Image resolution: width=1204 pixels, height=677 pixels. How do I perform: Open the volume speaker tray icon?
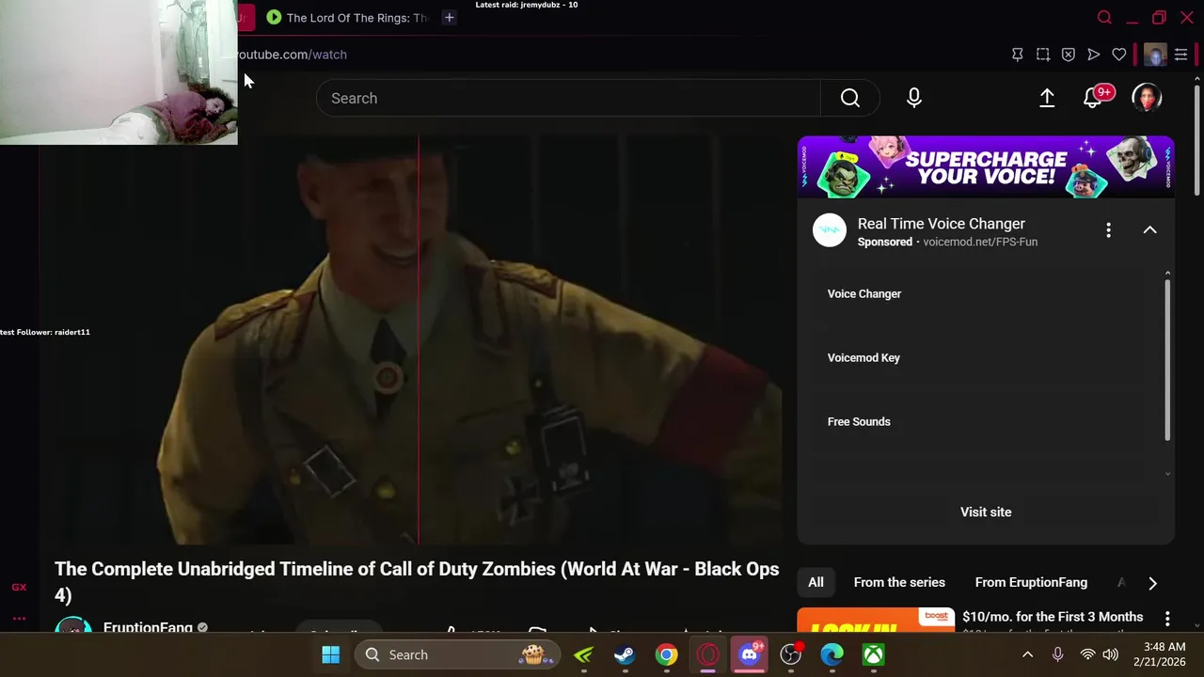click(1110, 654)
